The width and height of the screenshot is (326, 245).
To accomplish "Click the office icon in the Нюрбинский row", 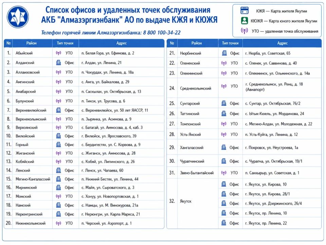I will (x=224, y=53).
